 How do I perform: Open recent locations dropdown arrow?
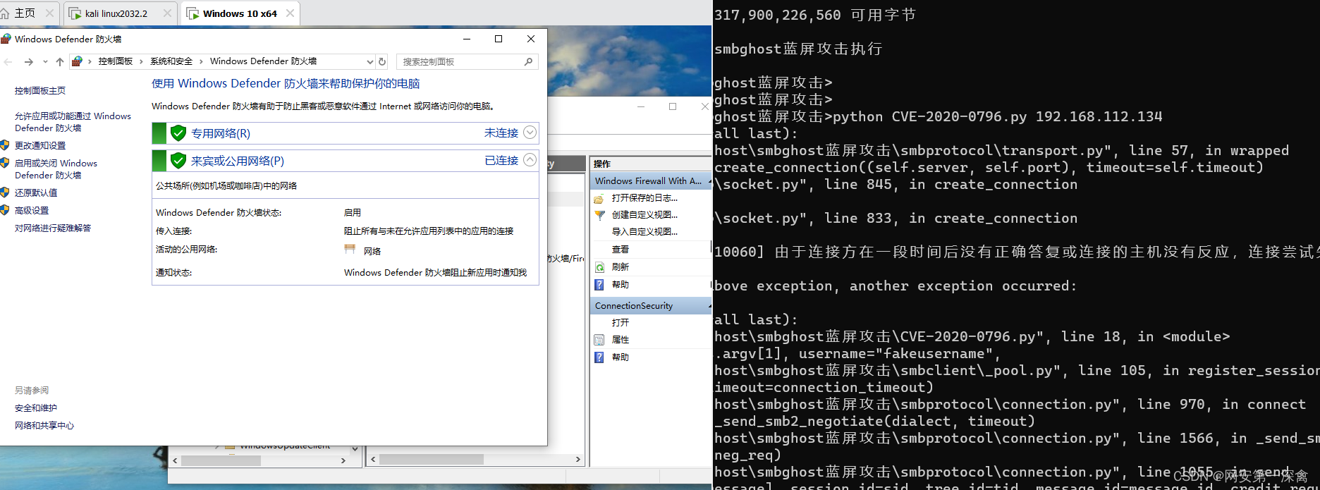point(45,62)
